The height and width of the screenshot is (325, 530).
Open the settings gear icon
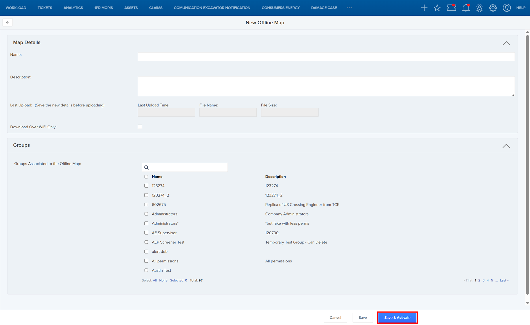click(x=493, y=8)
